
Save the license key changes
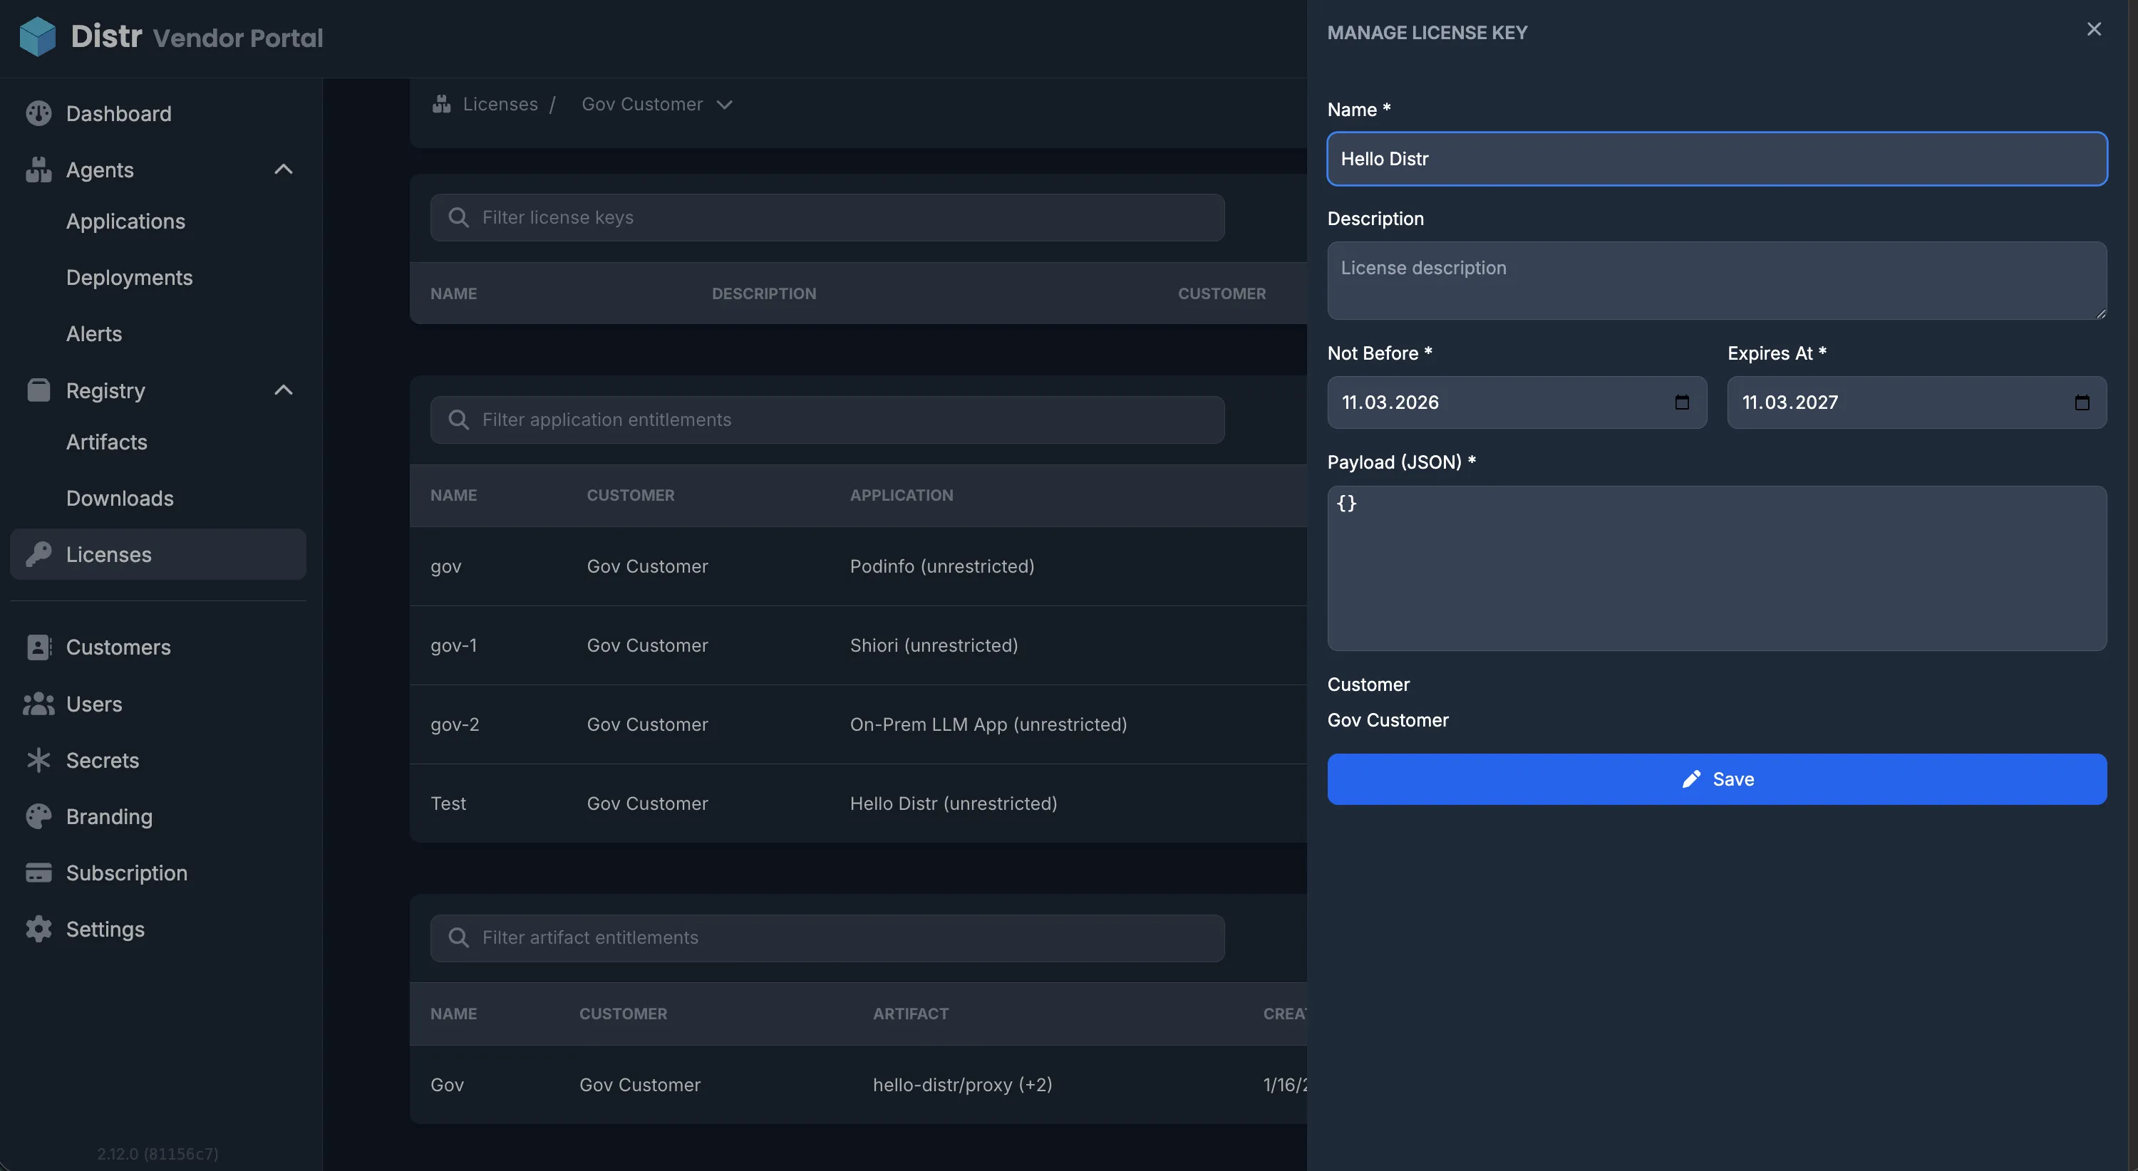point(1716,779)
